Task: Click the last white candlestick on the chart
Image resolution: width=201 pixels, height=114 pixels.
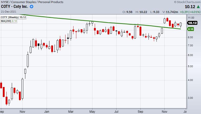Action: [x=181, y=24]
